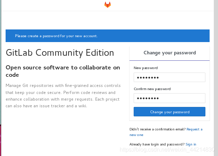This screenshot has width=218, height=156.
Task: Submit with the Change your password button
Action: click(169, 112)
